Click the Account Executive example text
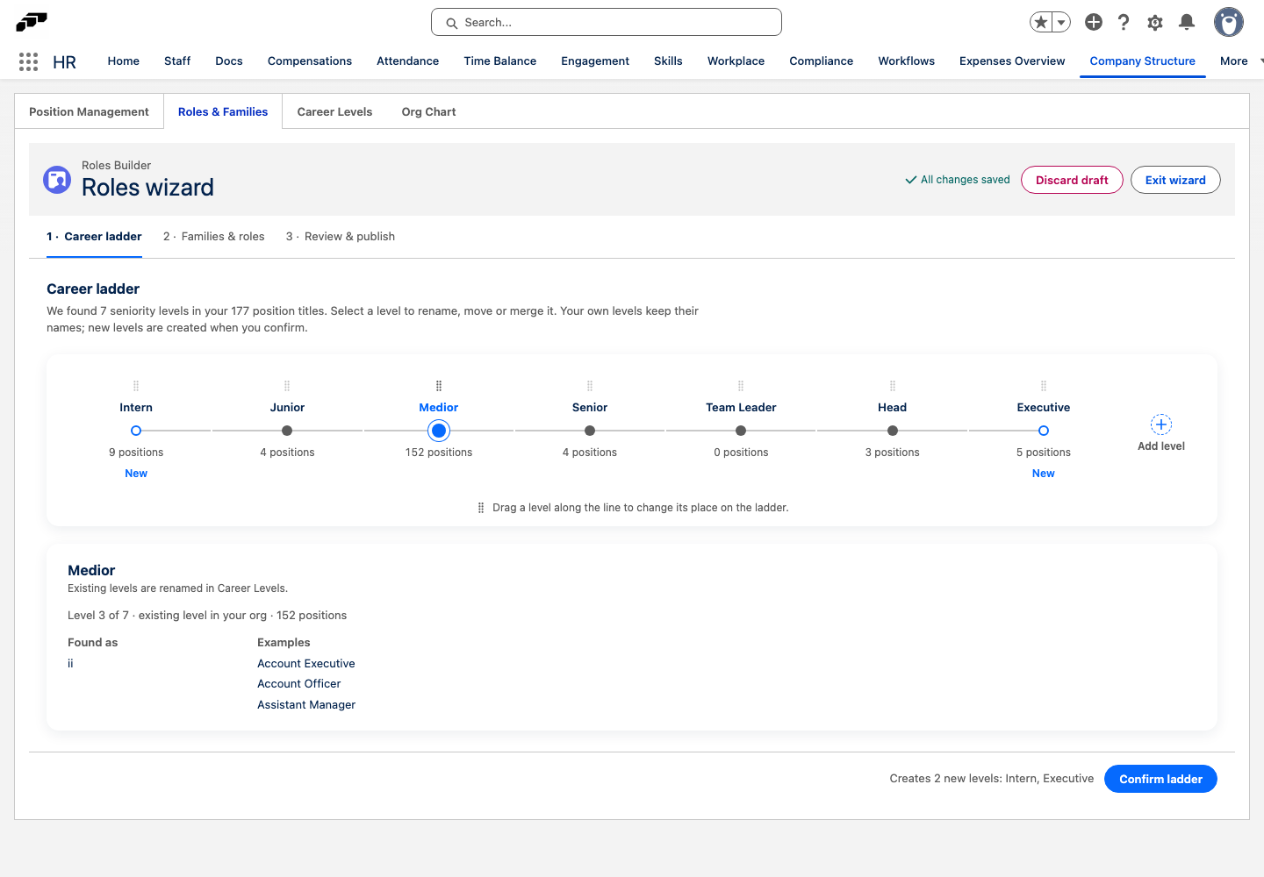The height and width of the screenshot is (877, 1264). (306, 664)
